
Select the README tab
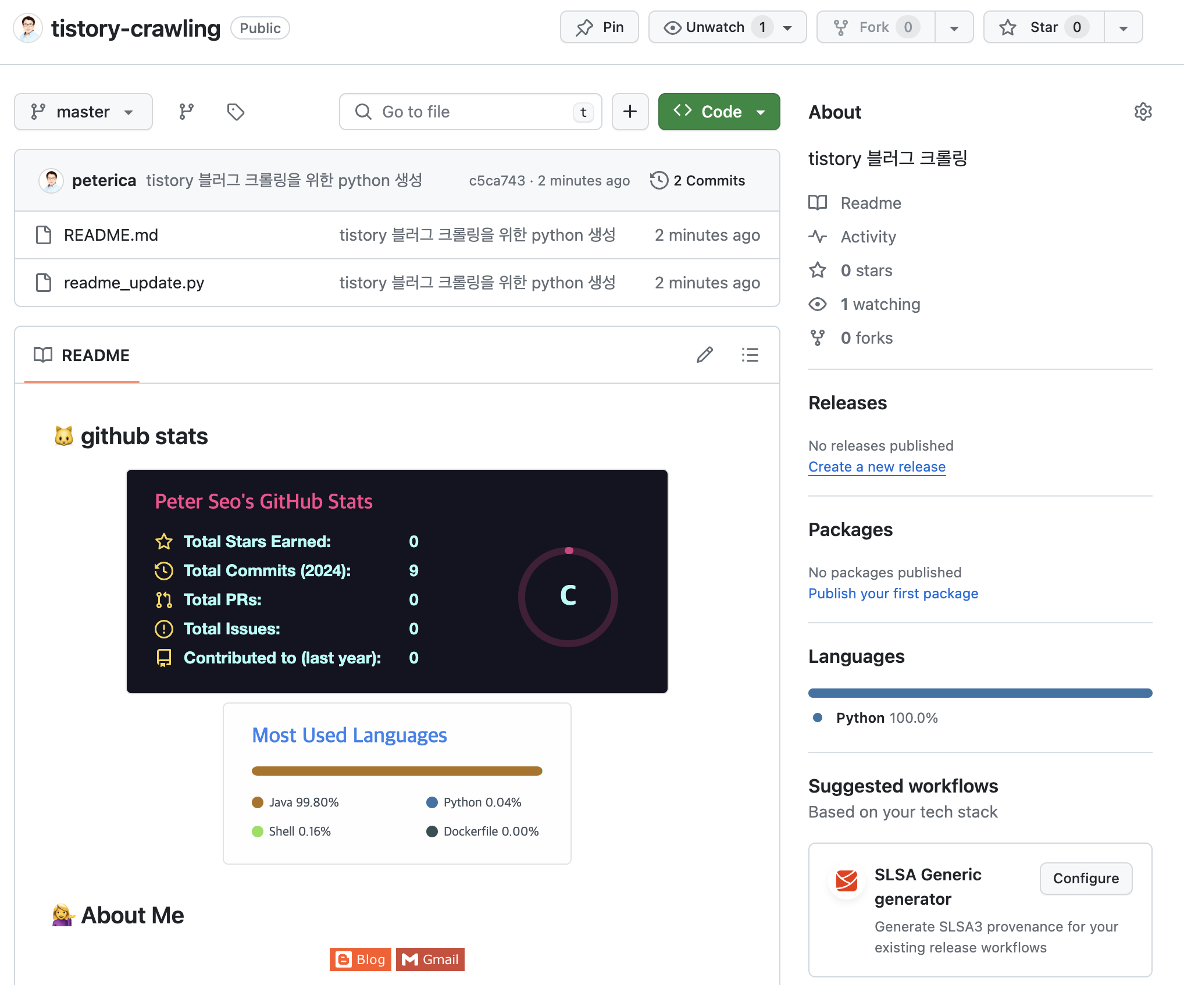[x=82, y=355]
